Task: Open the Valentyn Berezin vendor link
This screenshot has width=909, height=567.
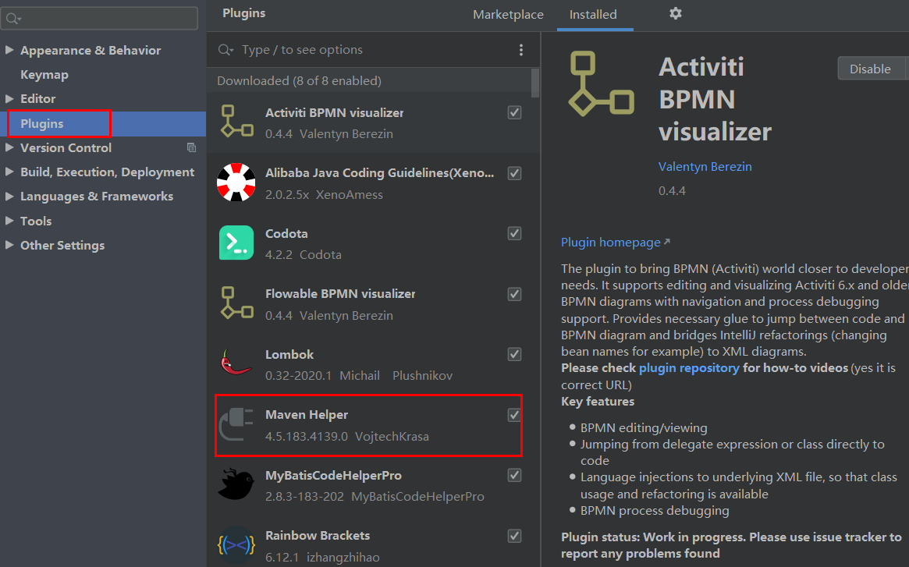Action: coord(705,166)
